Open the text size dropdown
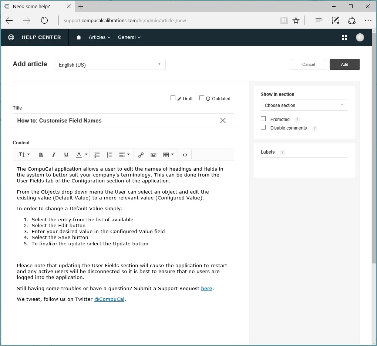The image size is (377, 346). (24, 155)
